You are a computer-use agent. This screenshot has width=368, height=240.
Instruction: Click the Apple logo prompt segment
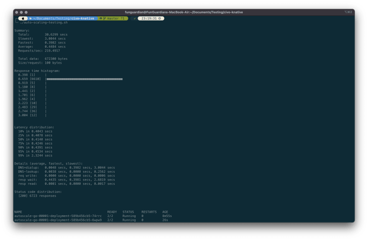pyautogui.click(x=23, y=18)
